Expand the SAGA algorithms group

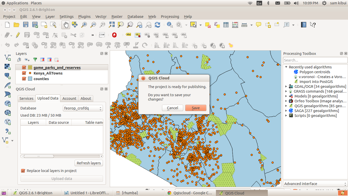tap(286, 111)
